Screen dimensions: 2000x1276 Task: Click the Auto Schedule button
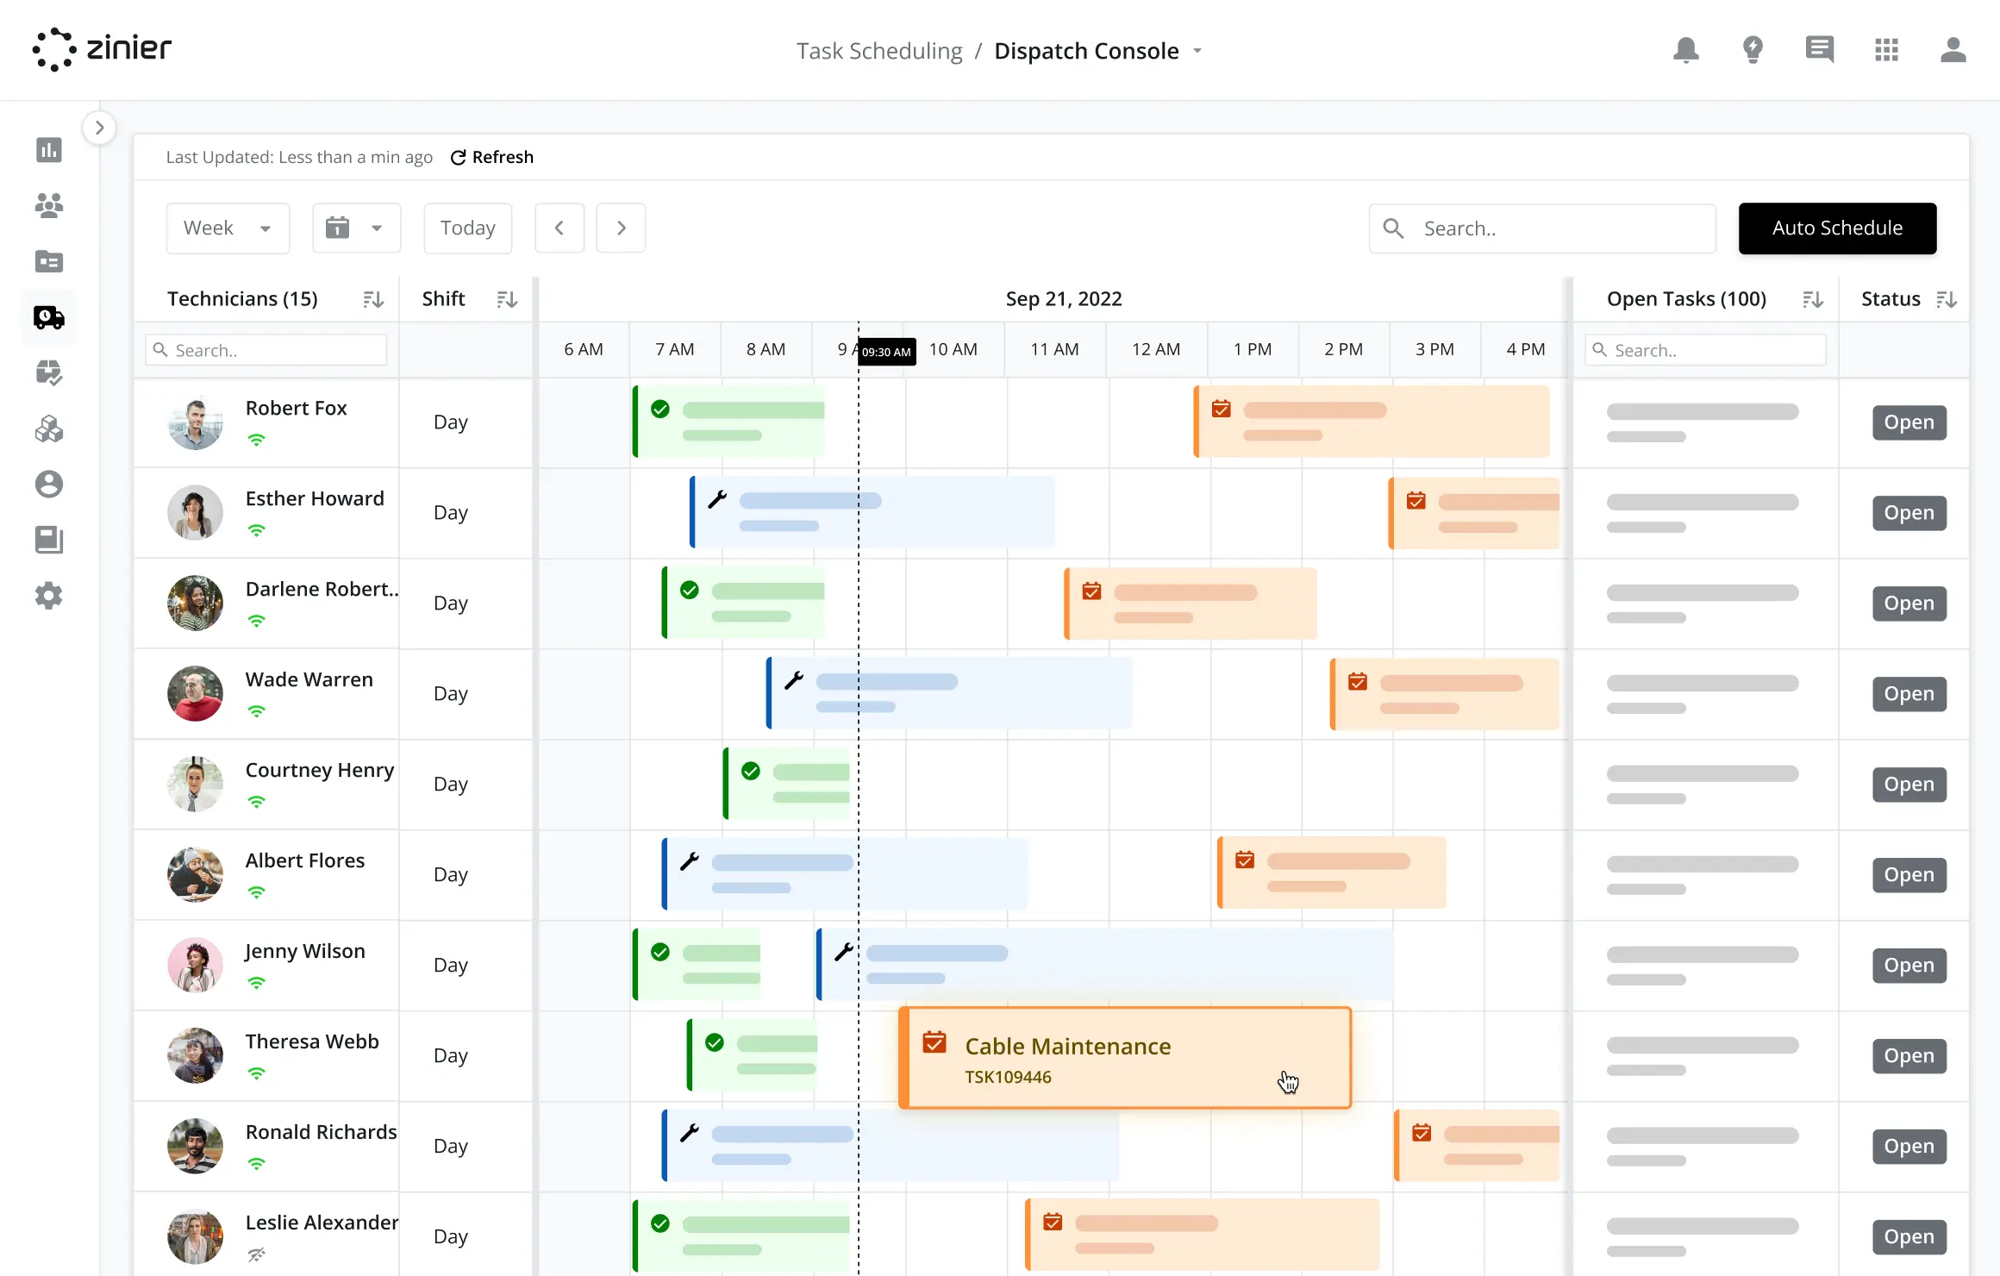point(1837,228)
